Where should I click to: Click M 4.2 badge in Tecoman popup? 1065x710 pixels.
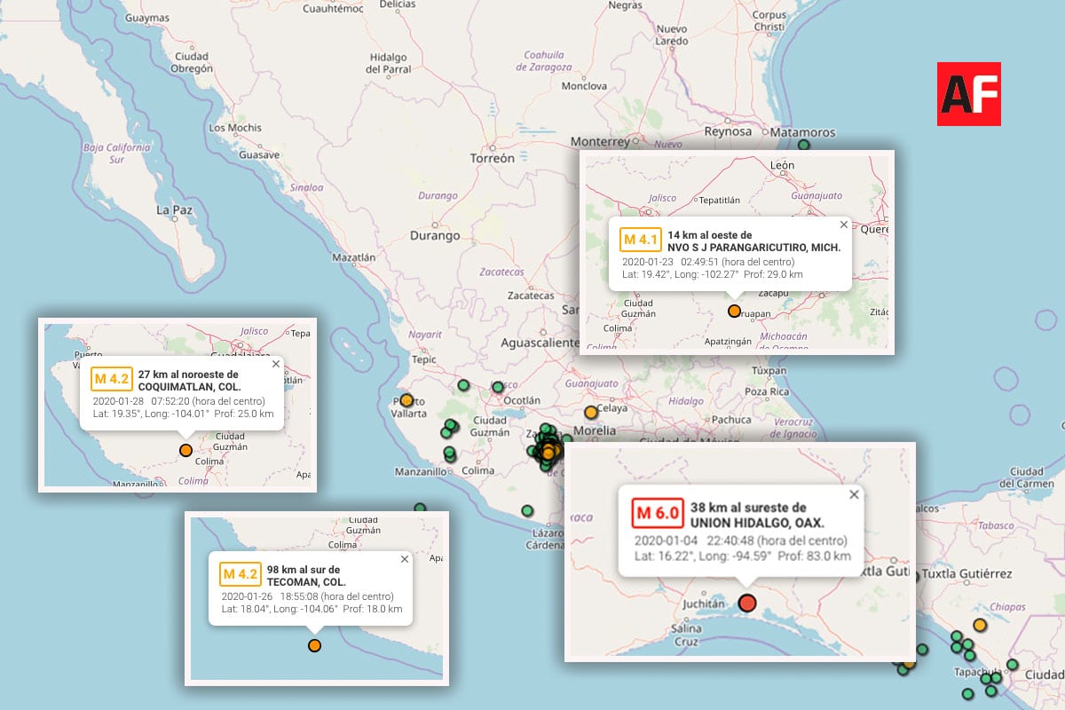pos(240,574)
